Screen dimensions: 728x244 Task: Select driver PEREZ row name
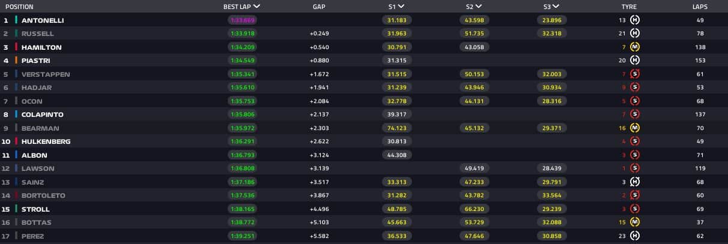coord(33,236)
